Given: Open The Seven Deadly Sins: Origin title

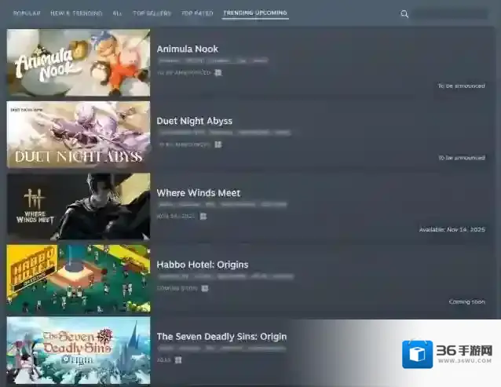Looking at the screenshot, I should pos(221,337).
